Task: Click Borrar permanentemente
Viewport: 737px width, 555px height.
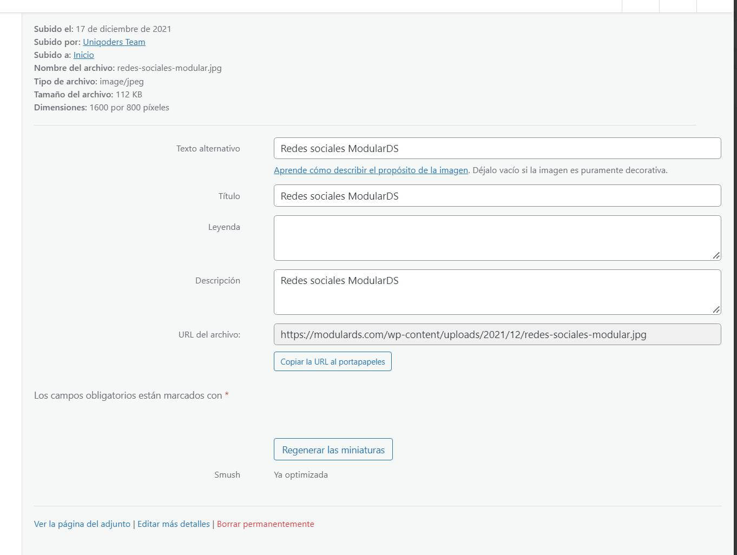Action: click(265, 524)
